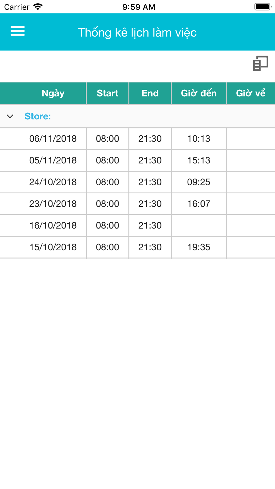Viewport: 275px width, 489px height.
Task: Select the 15/10/2018 date row
Action: pos(53,247)
